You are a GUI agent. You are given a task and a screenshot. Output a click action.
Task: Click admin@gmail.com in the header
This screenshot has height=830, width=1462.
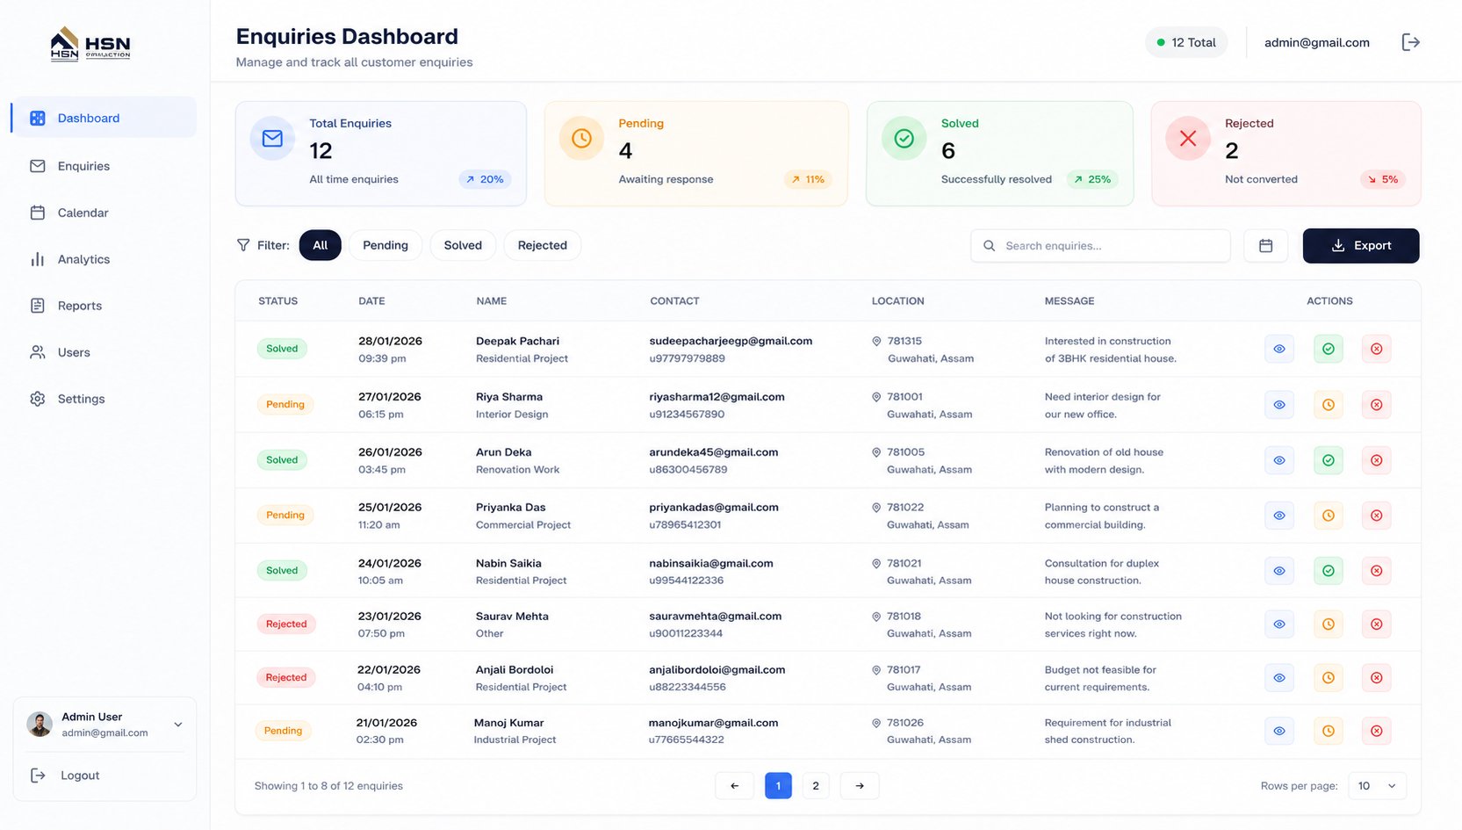(x=1316, y=42)
